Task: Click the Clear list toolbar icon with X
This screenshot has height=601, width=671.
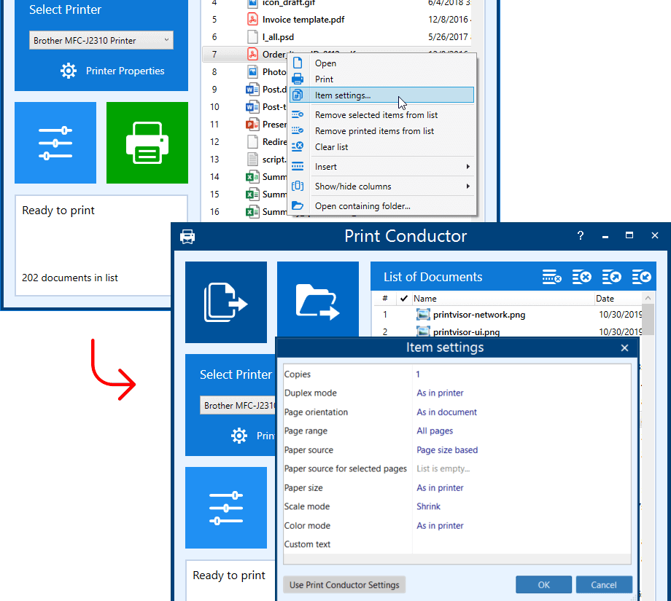Action: [x=581, y=277]
